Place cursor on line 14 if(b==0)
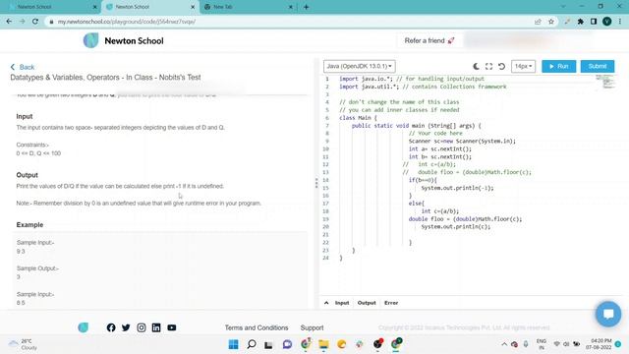The height and width of the screenshot is (354, 629). (423, 180)
